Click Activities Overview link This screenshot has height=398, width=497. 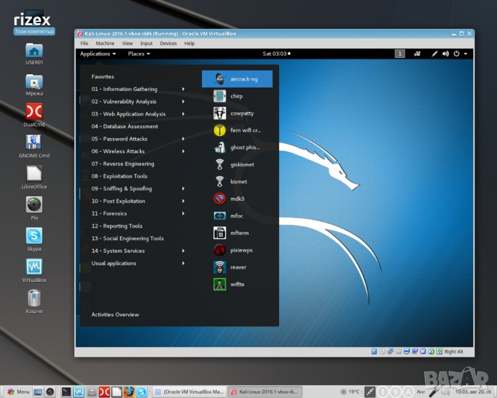(x=115, y=314)
